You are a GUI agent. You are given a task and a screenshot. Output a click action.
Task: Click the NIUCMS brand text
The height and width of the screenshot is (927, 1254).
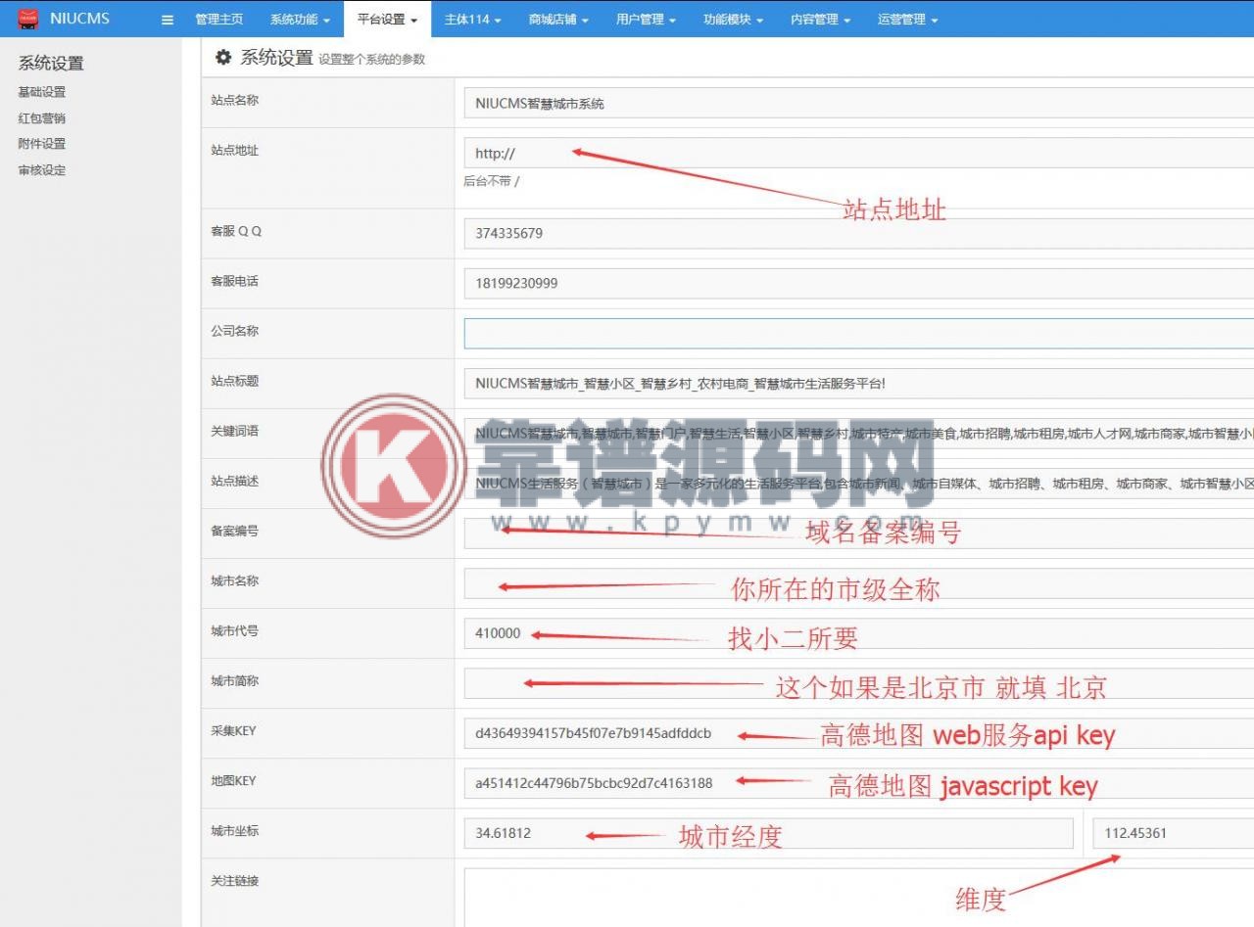(79, 19)
